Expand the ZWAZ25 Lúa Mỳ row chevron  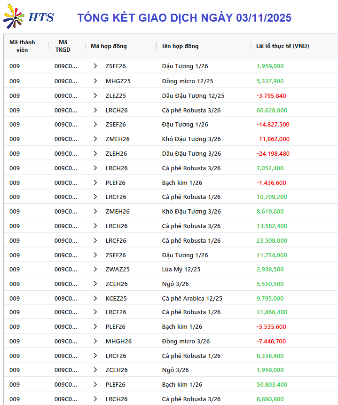[x=95, y=270]
